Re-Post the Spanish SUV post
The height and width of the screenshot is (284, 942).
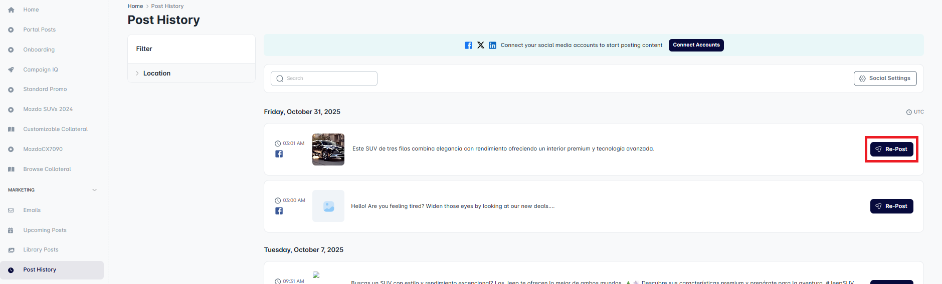[891, 149]
